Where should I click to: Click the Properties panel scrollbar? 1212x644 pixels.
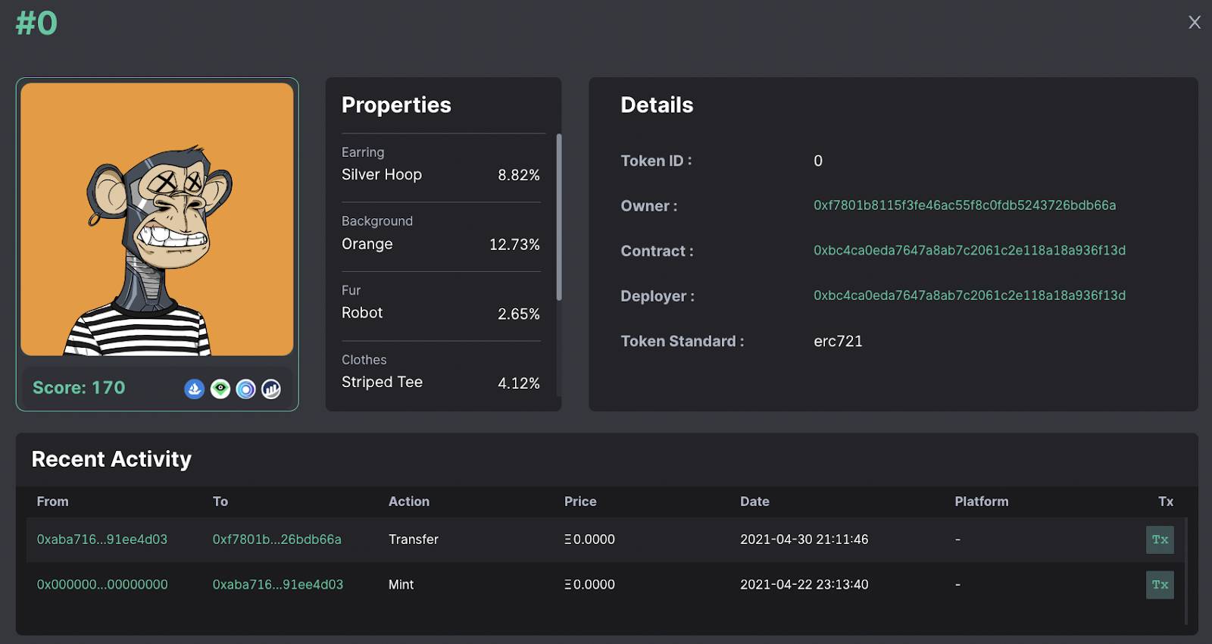[x=559, y=217]
